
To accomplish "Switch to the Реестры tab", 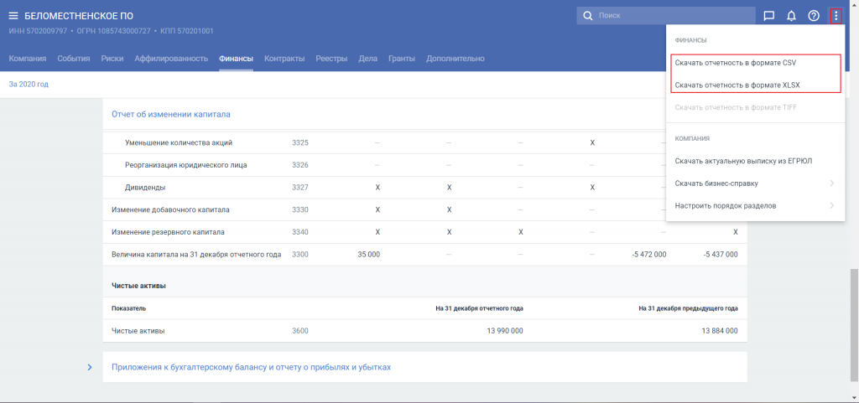I will tap(331, 59).
